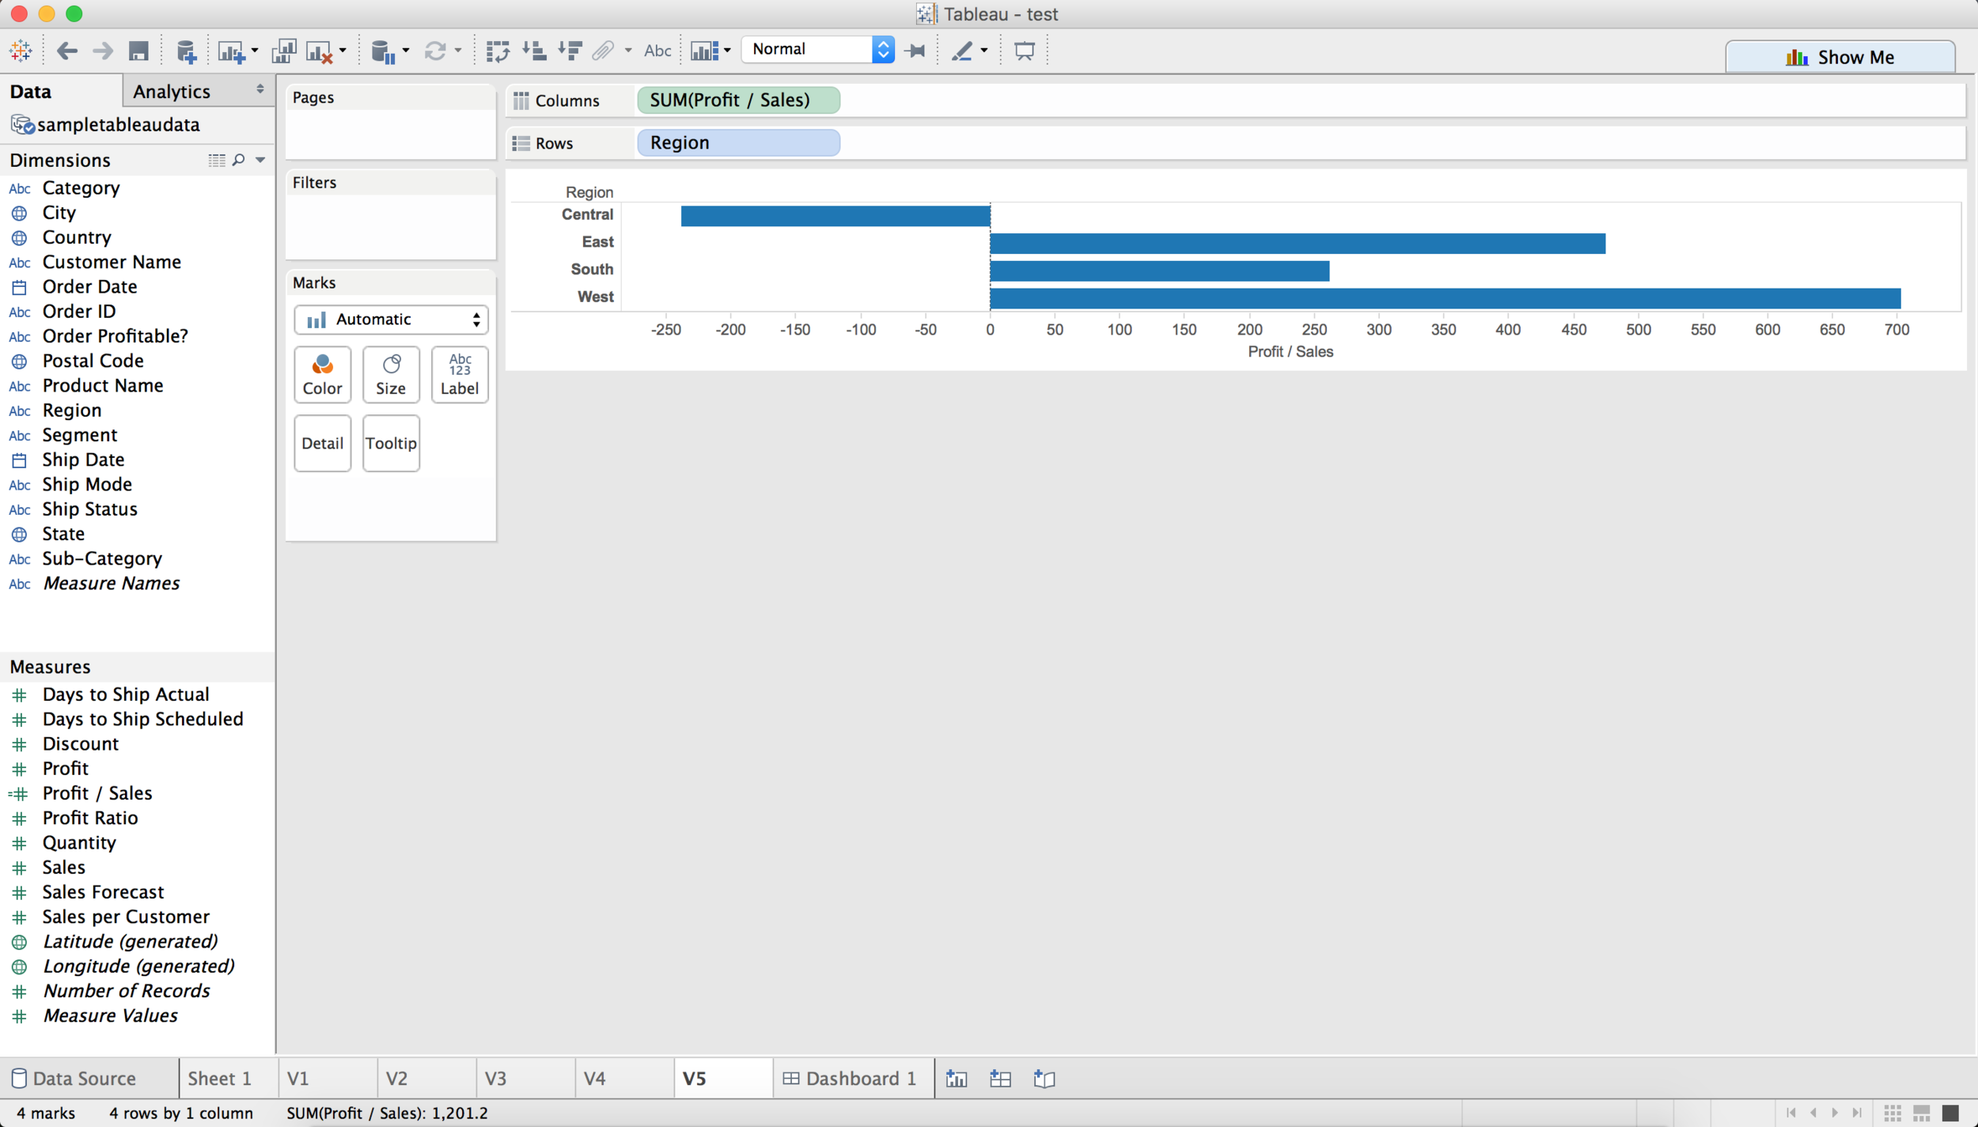Open the Normal fit dropdown
The width and height of the screenshot is (1978, 1127).
coord(818,49)
